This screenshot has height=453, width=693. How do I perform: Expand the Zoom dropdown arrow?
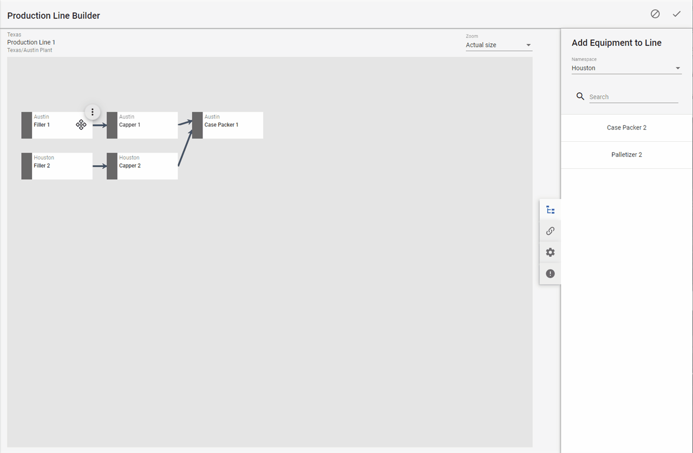click(528, 45)
